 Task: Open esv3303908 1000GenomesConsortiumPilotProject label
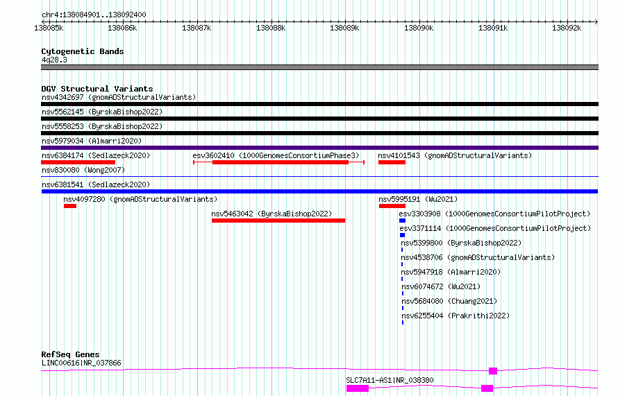click(494, 214)
